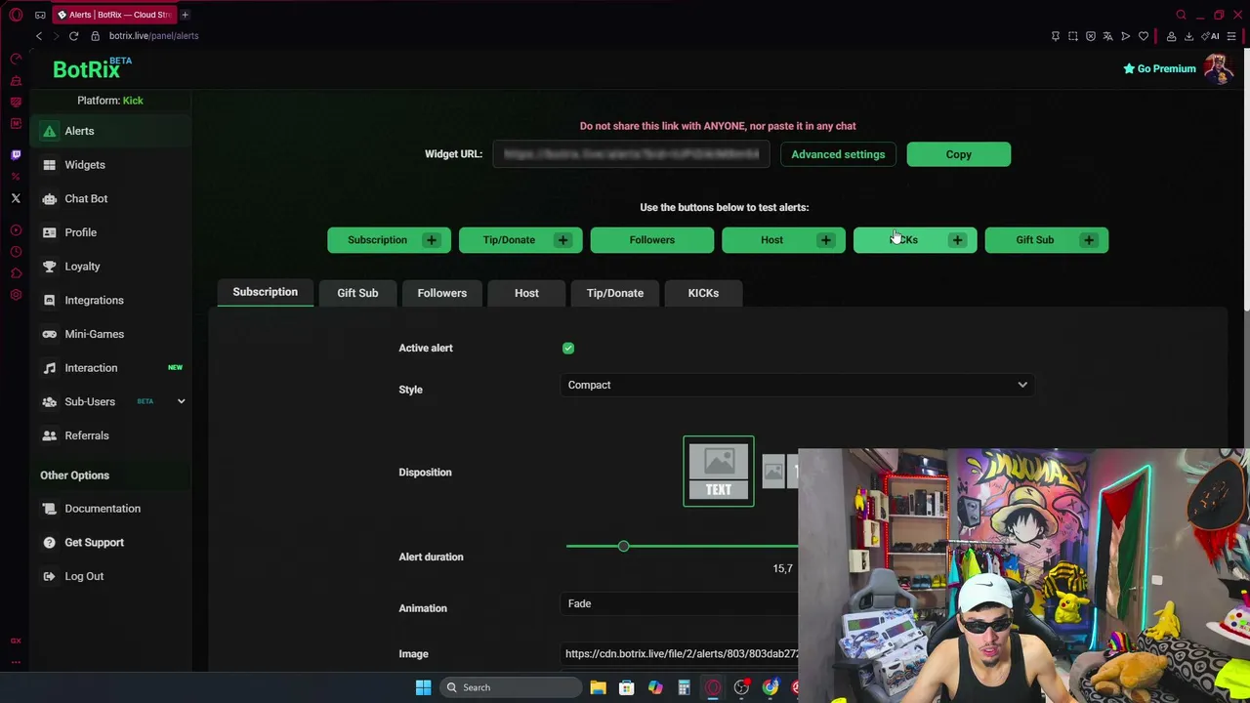Open the Twitch icon in Opera sidebar
1250x703 pixels.
pos(16,154)
